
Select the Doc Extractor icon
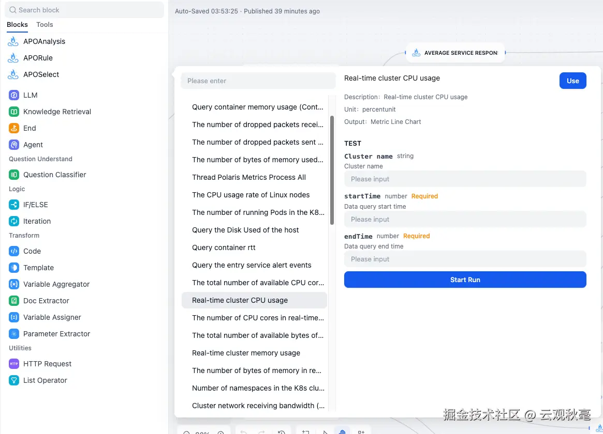[x=14, y=301]
